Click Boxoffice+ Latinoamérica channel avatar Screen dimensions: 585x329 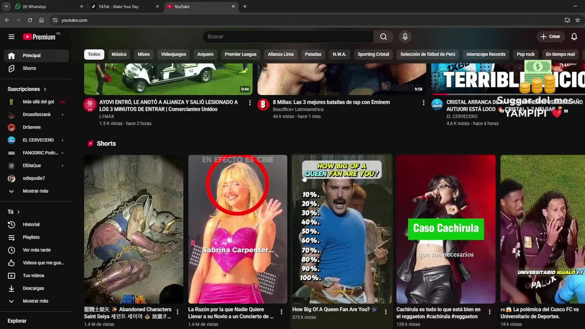point(263,105)
